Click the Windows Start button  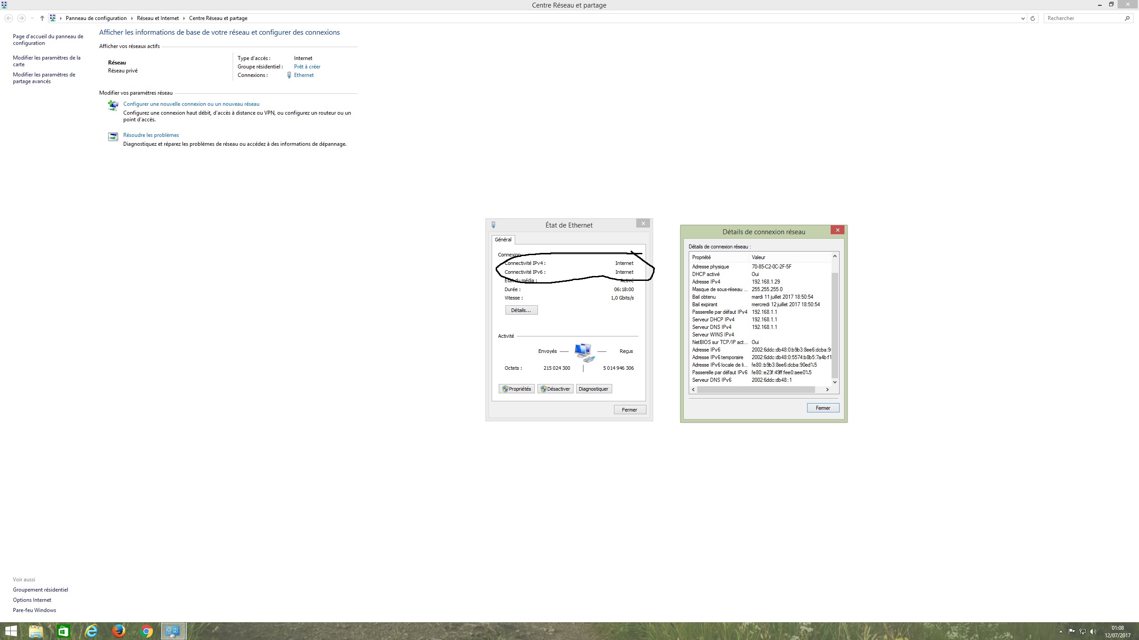coord(11,631)
